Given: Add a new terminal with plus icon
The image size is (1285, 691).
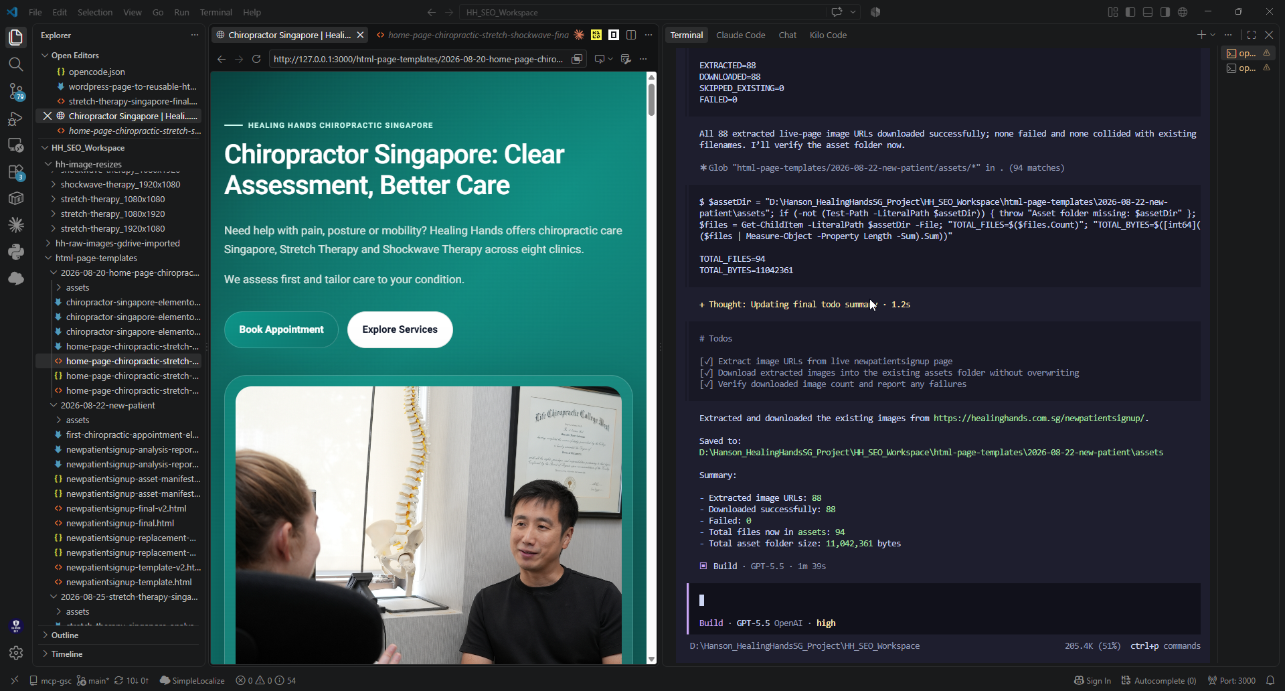Looking at the screenshot, I should coord(1201,35).
